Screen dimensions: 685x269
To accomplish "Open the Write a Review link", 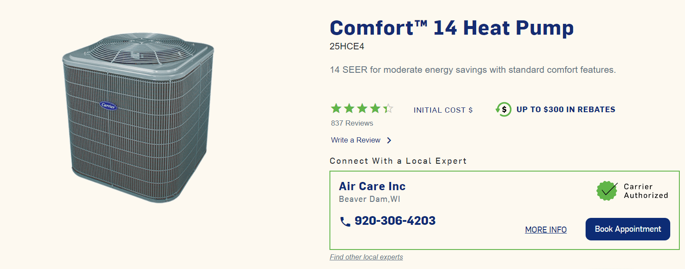I will coord(356,140).
